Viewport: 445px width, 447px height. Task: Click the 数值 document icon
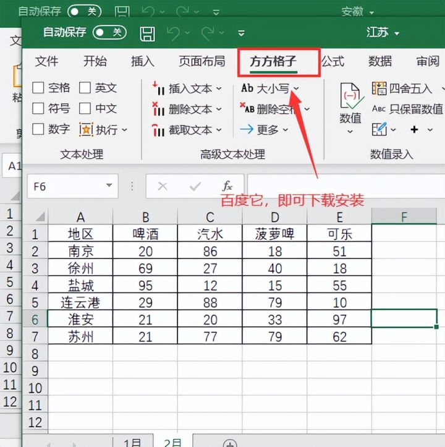(352, 96)
